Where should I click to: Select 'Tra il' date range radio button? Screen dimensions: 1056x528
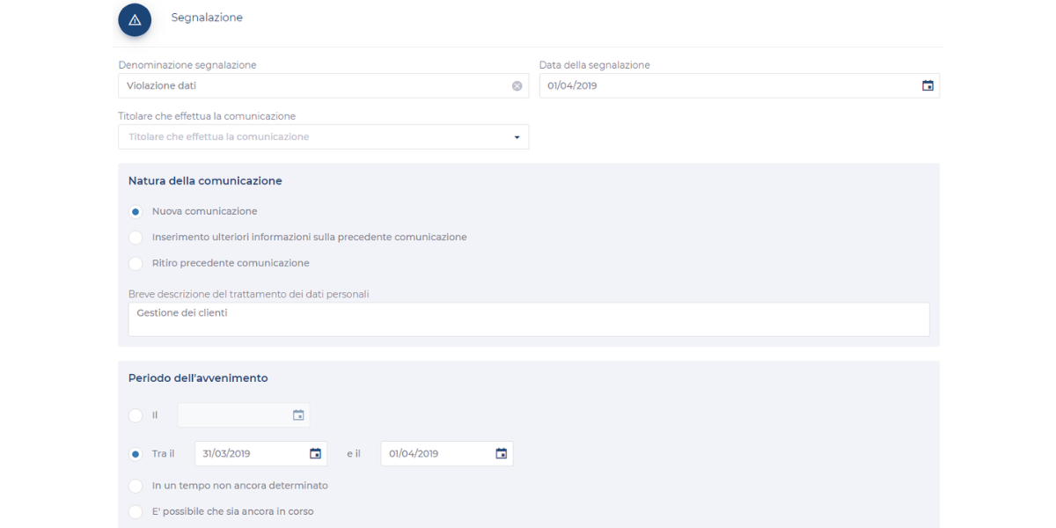[136, 454]
